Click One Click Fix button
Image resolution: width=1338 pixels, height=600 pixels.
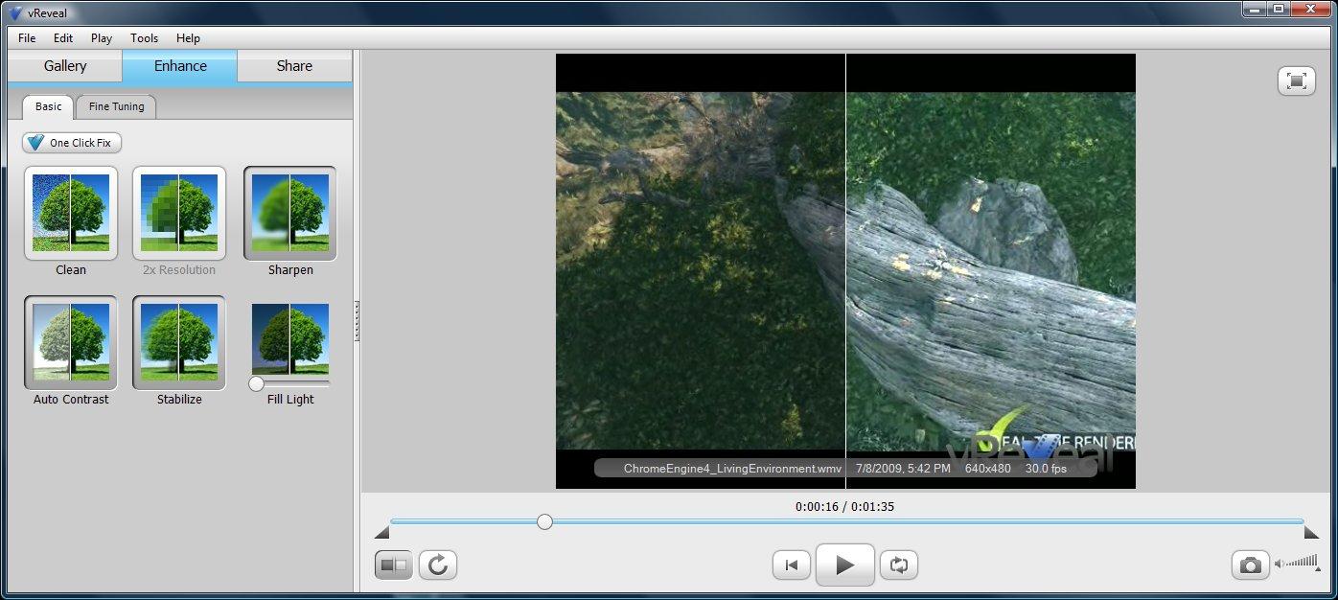click(72, 143)
